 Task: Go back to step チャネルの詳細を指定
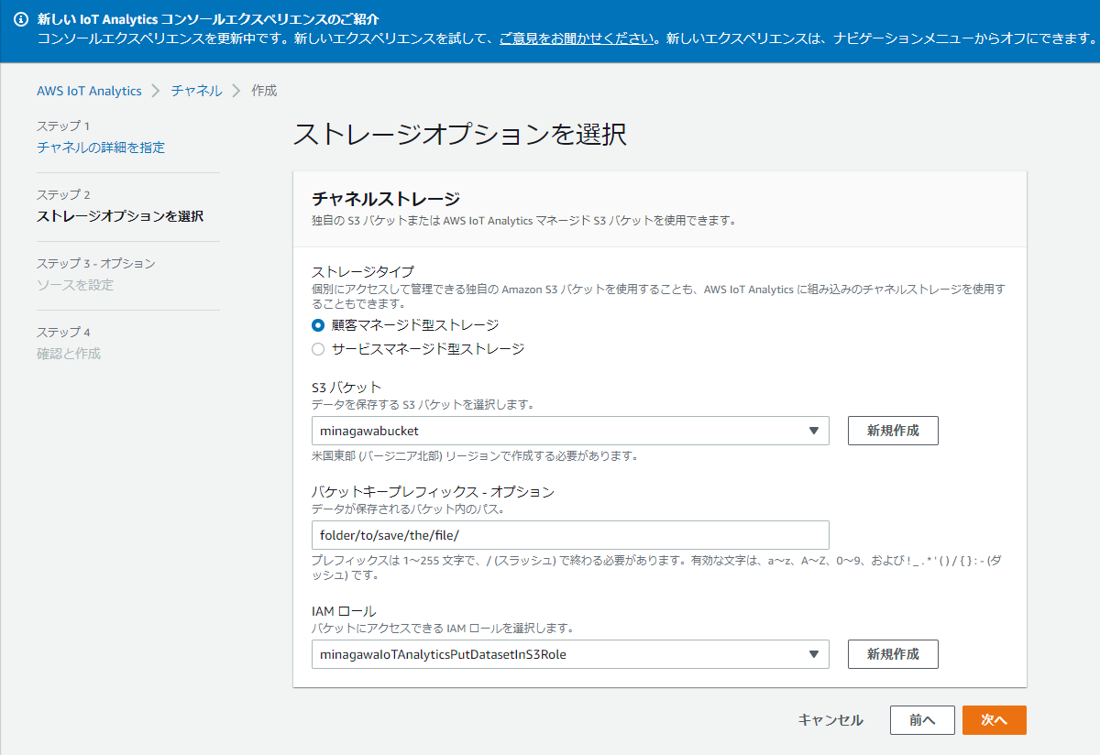[101, 148]
